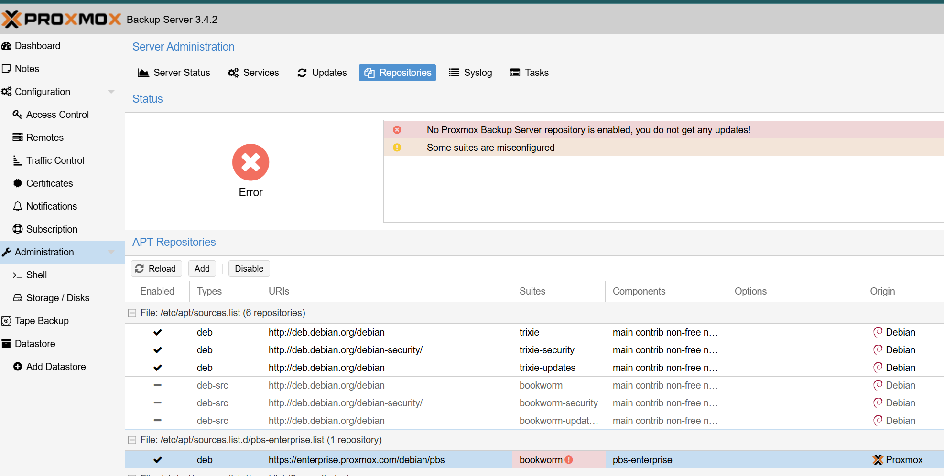Click the Add repository button
944x476 pixels.
point(202,269)
